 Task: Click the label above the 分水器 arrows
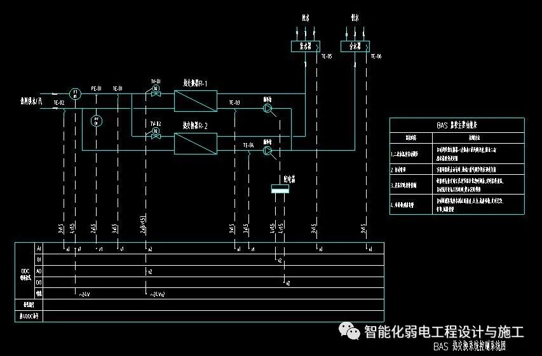click(x=355, y=18)
